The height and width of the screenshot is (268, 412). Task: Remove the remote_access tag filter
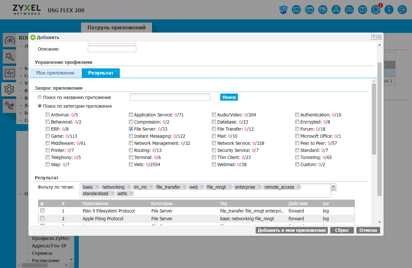[x=298, y=187]
